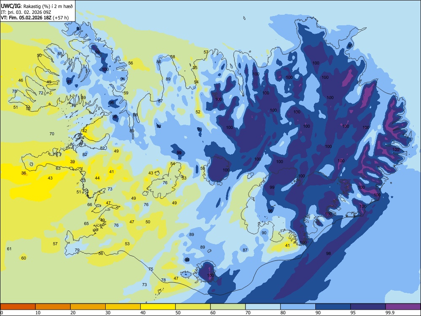
Task: Click the humidity value 36 on the map
Action: [x=24, y=173]
